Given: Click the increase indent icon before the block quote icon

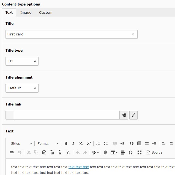Looking at the screenshot, I should click(x=122, y=143).
